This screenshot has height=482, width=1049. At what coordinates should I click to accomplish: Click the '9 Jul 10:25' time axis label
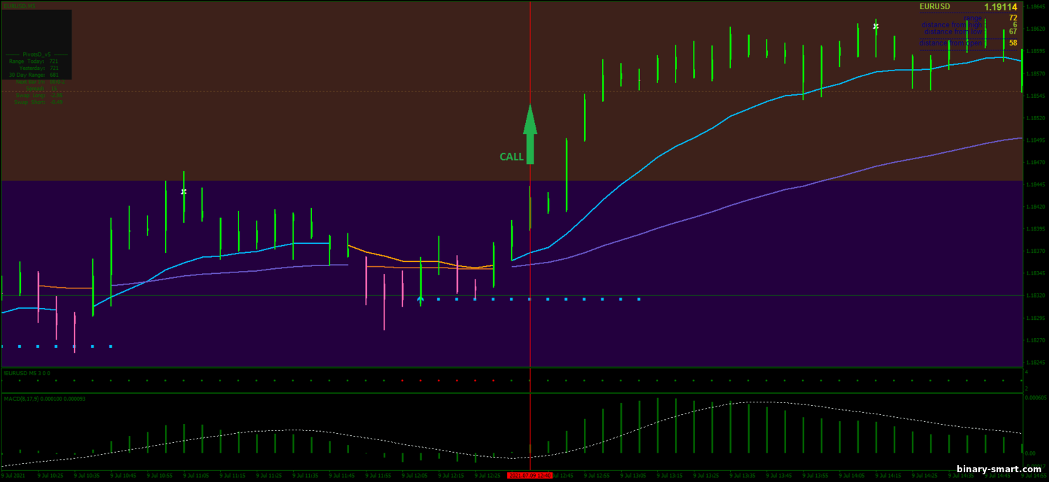tap(50, 476)
